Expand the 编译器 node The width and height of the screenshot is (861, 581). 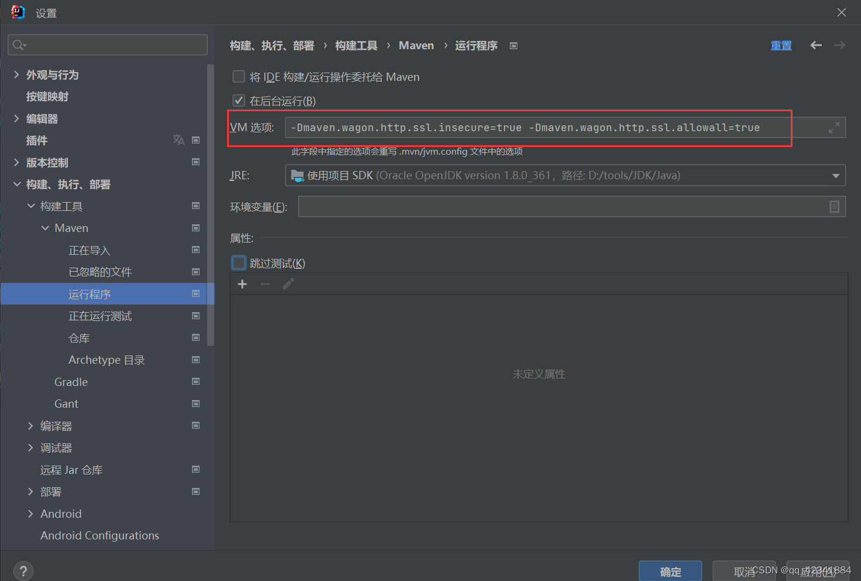[31, 426]
